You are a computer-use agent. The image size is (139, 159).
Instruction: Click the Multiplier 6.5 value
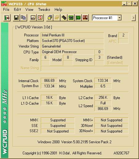[x=103, y=86]
